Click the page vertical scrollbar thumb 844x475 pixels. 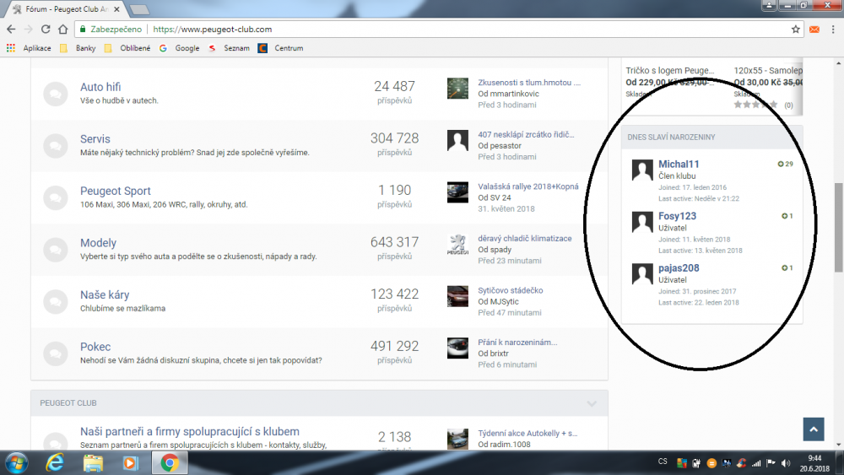coord(839,228)
